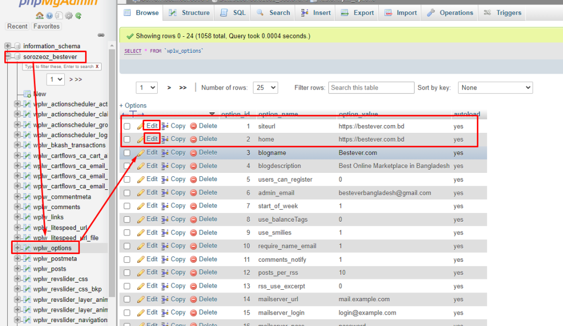
Task: Open the Sort by key dropdown
Action: point(495,88)
